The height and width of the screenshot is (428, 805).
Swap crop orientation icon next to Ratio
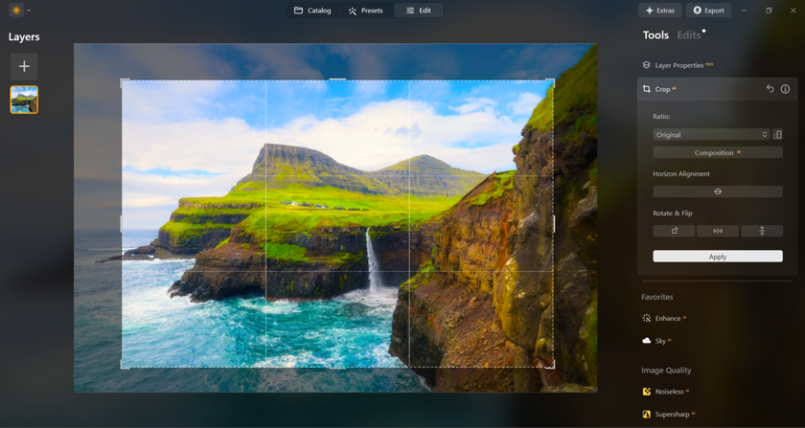coord(777,134)
